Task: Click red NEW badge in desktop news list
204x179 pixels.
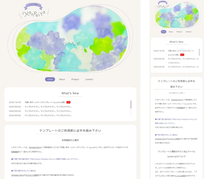Action: click(x=68, y=102)
